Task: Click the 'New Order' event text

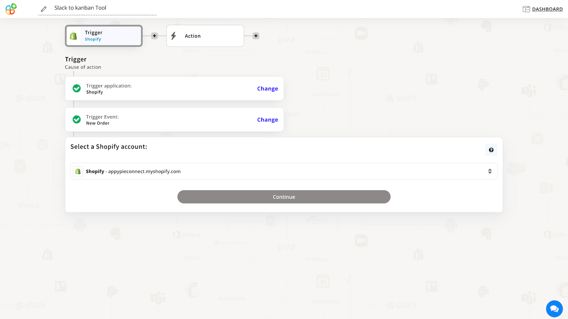Action: 98,123
